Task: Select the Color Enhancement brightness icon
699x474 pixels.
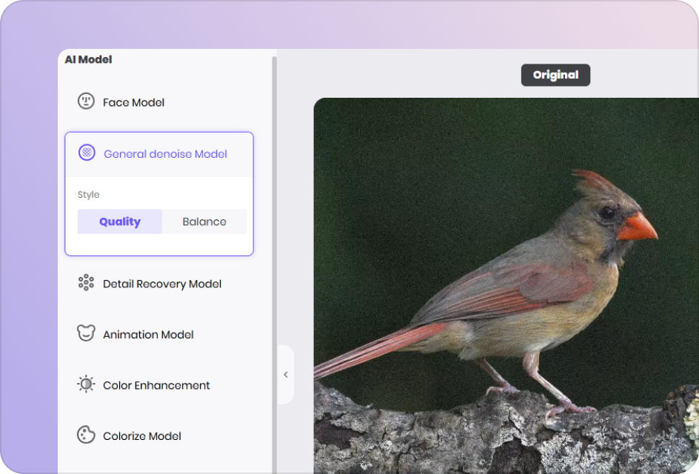Action: pyautogui.click(x=87, y=384)
